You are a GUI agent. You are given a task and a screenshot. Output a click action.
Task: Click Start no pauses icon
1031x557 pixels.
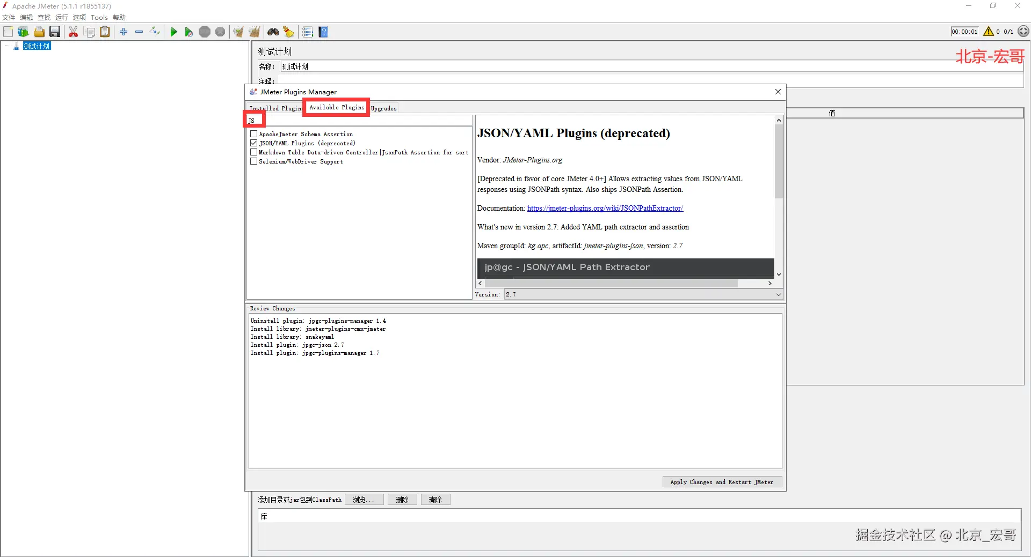click(x=188, y=32)
